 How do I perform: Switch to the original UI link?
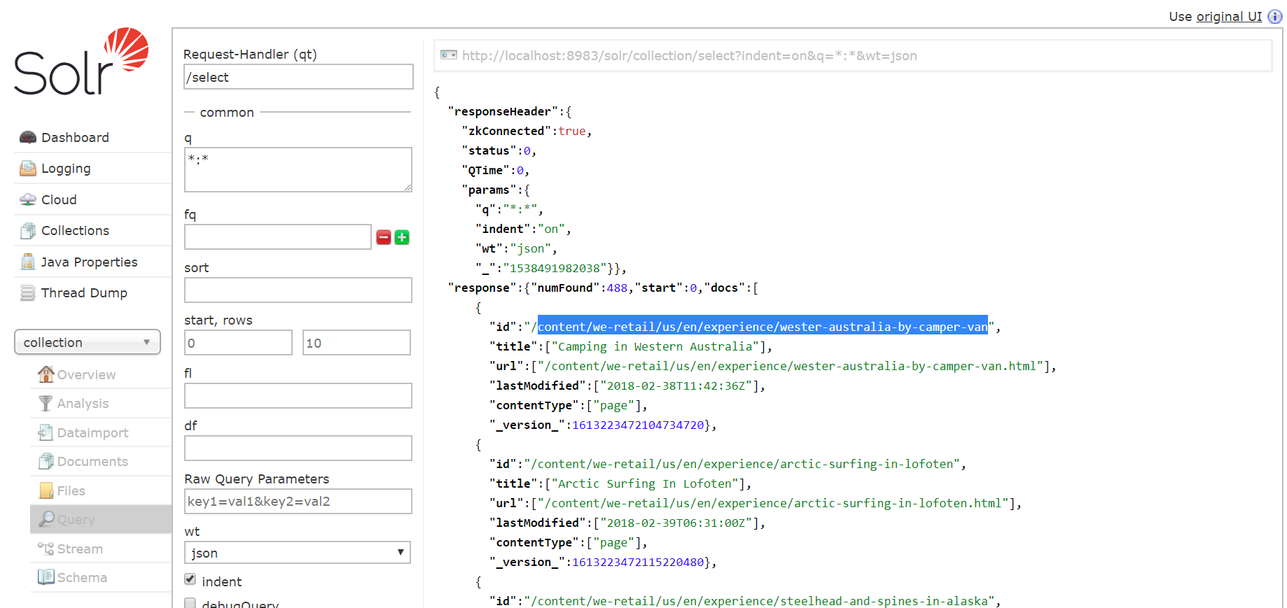coord(1229,16)
